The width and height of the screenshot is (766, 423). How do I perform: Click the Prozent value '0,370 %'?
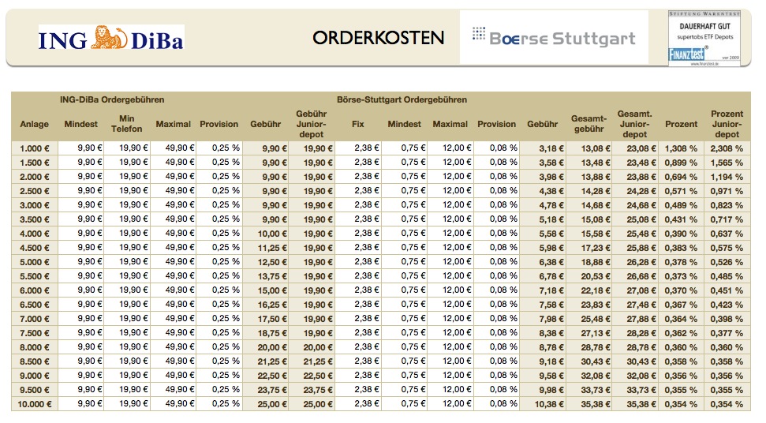pyautogui.click(x=681, y=290)
